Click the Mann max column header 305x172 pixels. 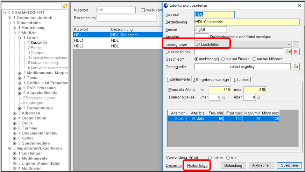click(270, 113)
